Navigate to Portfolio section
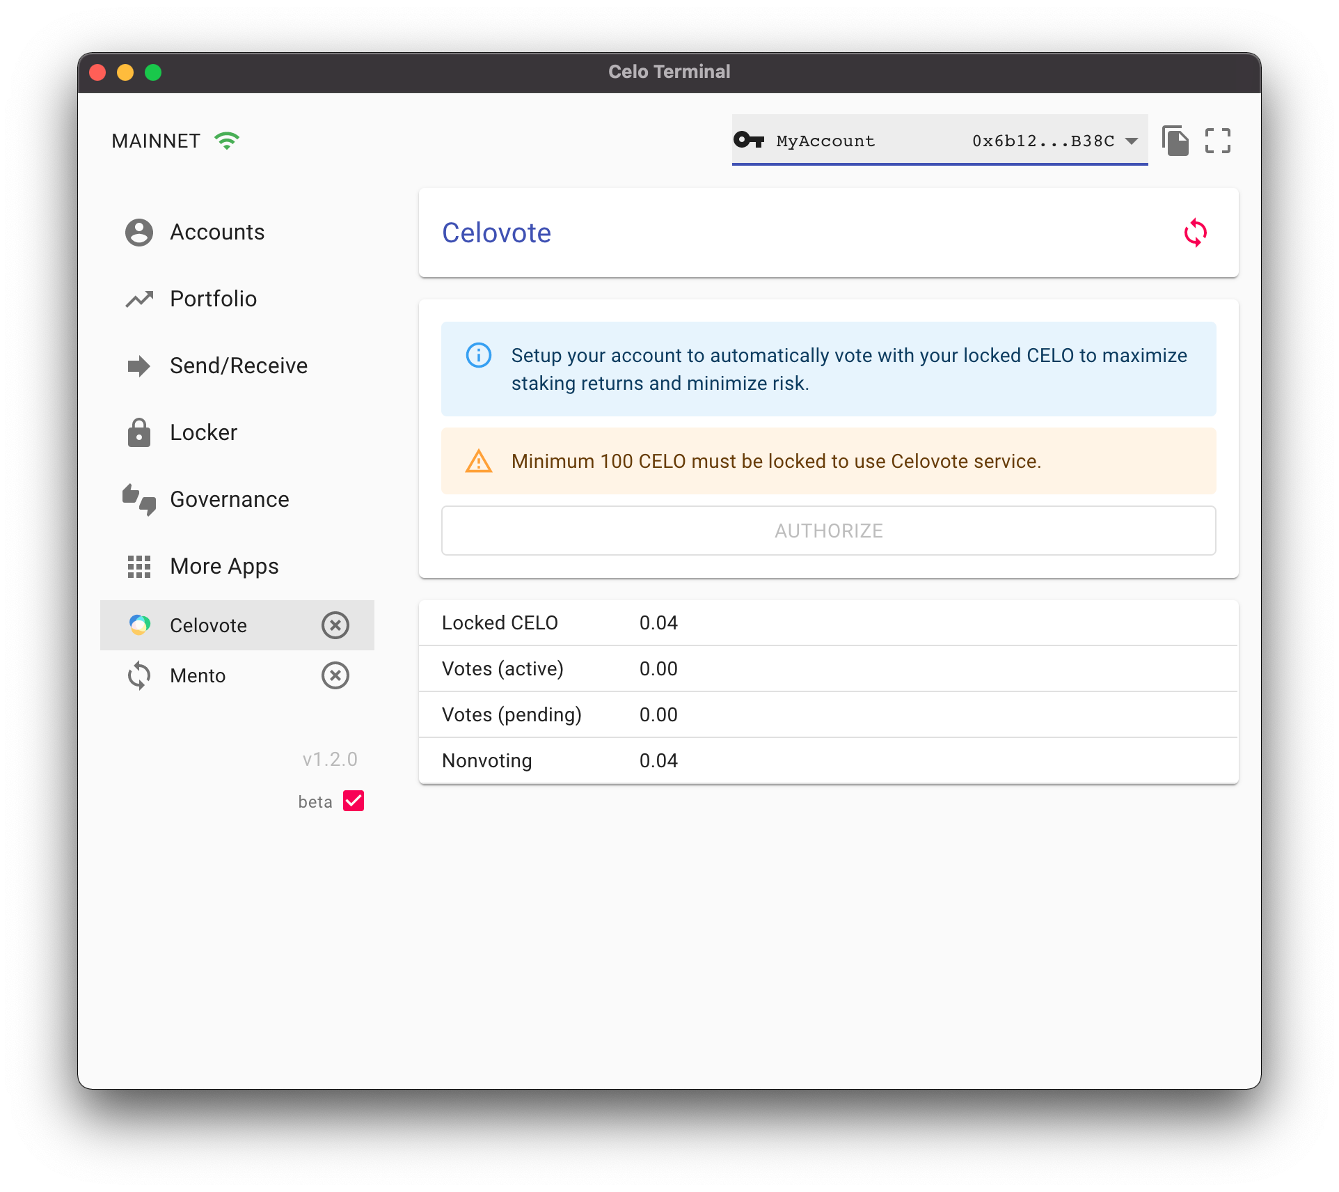Image resolution: width=1339 pixels, height=1192 pixels. pyautogui.click(x=213, y=299)
